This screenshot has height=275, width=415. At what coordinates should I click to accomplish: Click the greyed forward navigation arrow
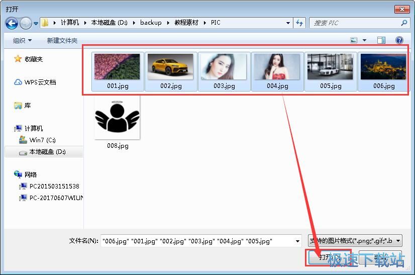tap(26, 23)
